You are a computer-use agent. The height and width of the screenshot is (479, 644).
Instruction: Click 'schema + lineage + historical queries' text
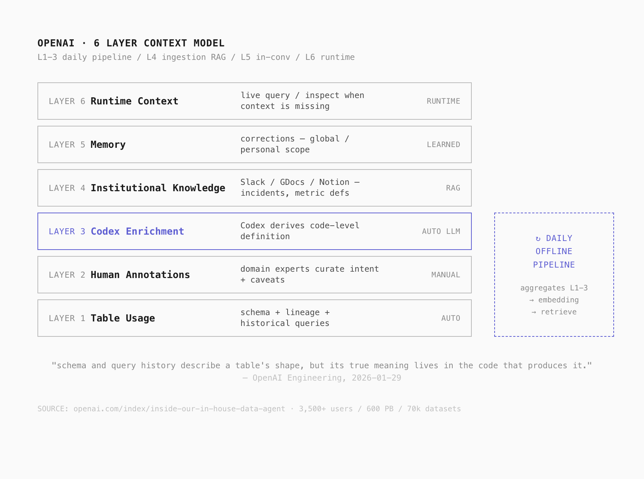(x=285, y=318)
